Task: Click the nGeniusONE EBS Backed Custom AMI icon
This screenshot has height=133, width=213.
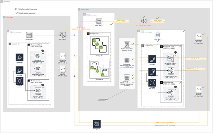Action: click(127, 60)
